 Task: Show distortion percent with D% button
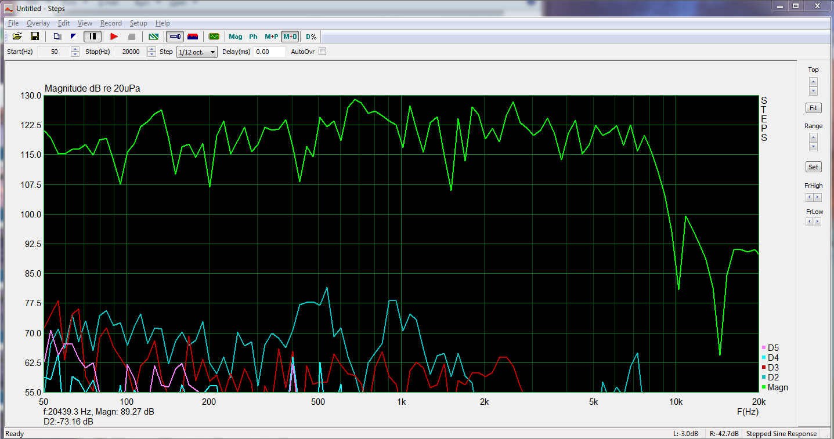pyautogui.click(x=312, y=37)
